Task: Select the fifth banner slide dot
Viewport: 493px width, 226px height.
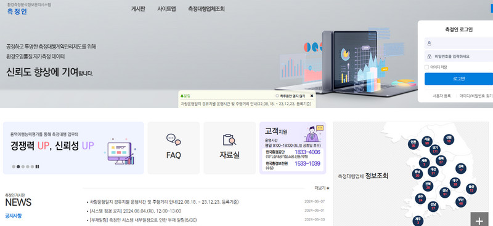Action: point(33,167)
